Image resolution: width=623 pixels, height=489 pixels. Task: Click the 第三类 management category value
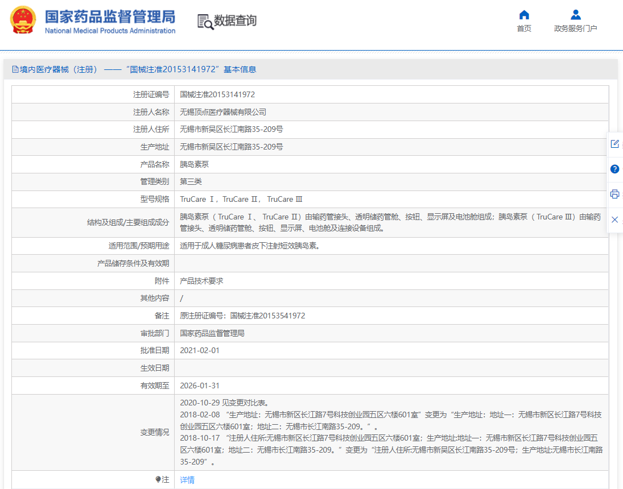point(191,181)
